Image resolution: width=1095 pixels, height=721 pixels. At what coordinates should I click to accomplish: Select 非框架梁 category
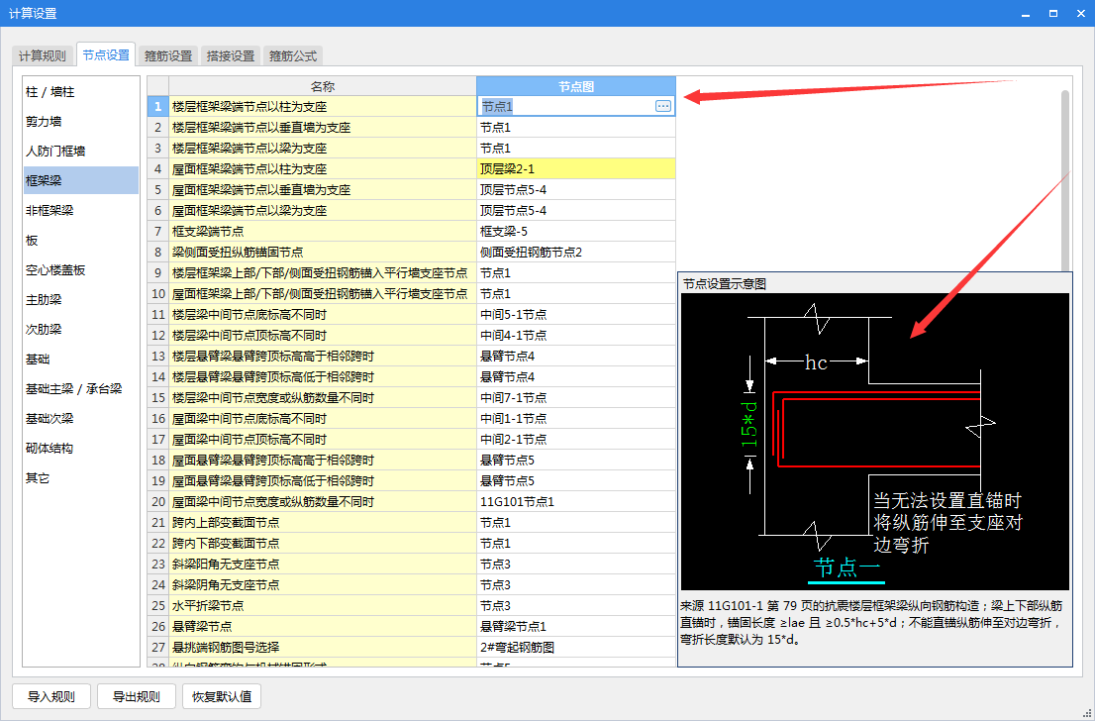pyautogui.click(x=81, y=210)
